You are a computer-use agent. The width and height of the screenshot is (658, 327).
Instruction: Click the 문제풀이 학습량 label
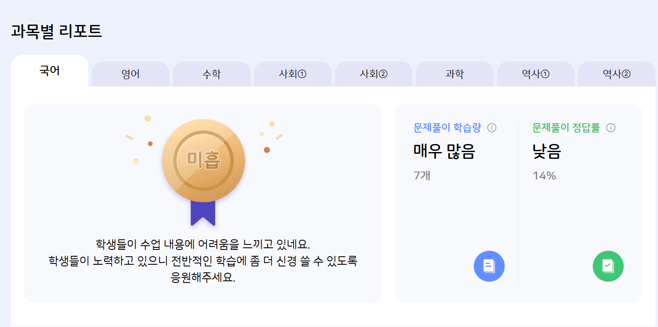coord(447,127)
